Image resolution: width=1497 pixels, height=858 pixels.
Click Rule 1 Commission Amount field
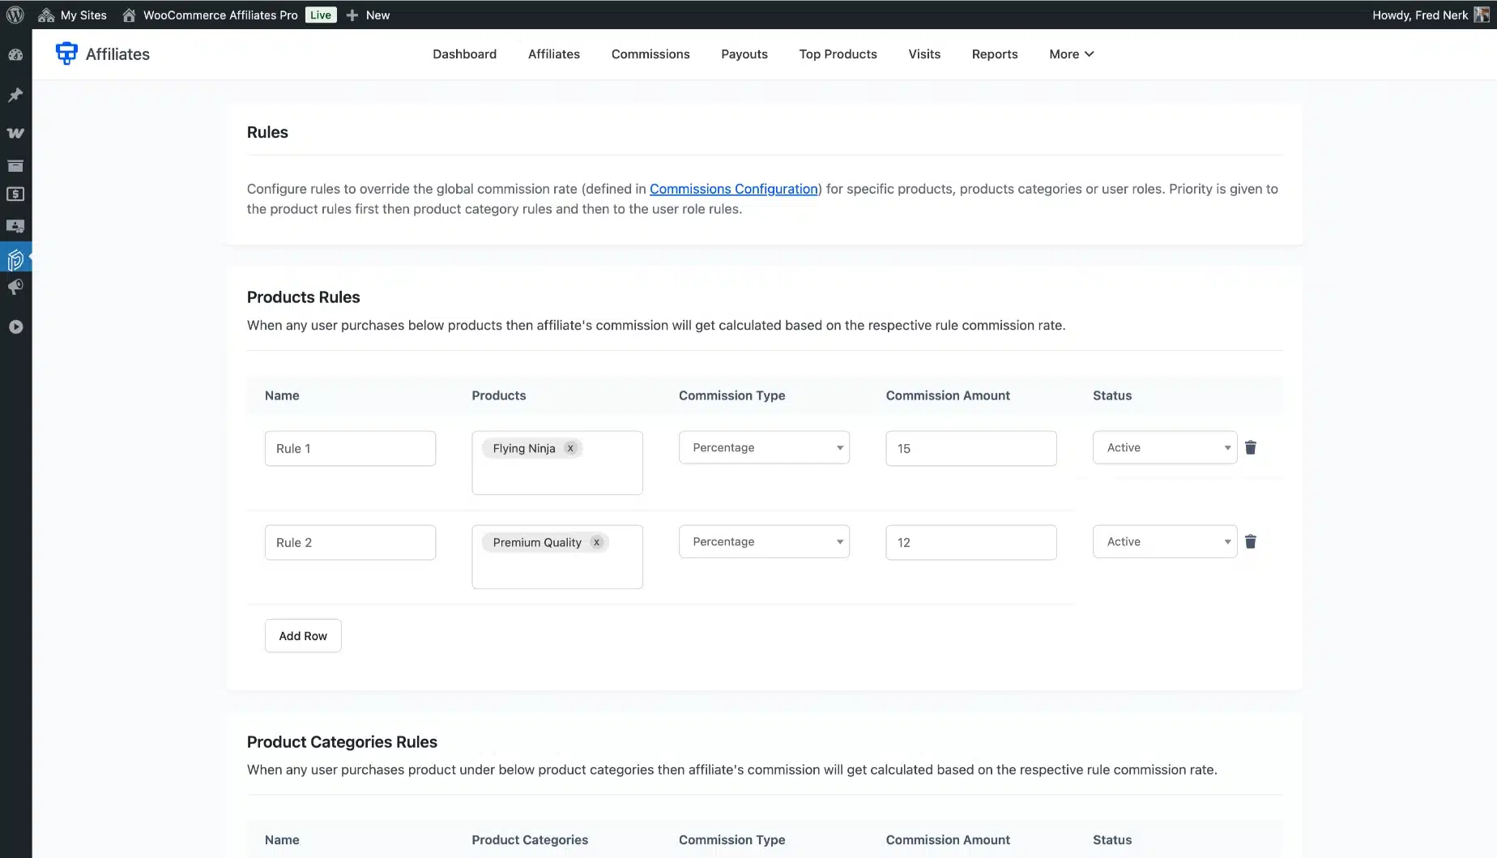[970, 448]
